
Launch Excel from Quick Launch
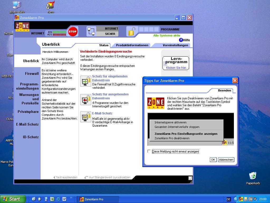coord(52,199)
